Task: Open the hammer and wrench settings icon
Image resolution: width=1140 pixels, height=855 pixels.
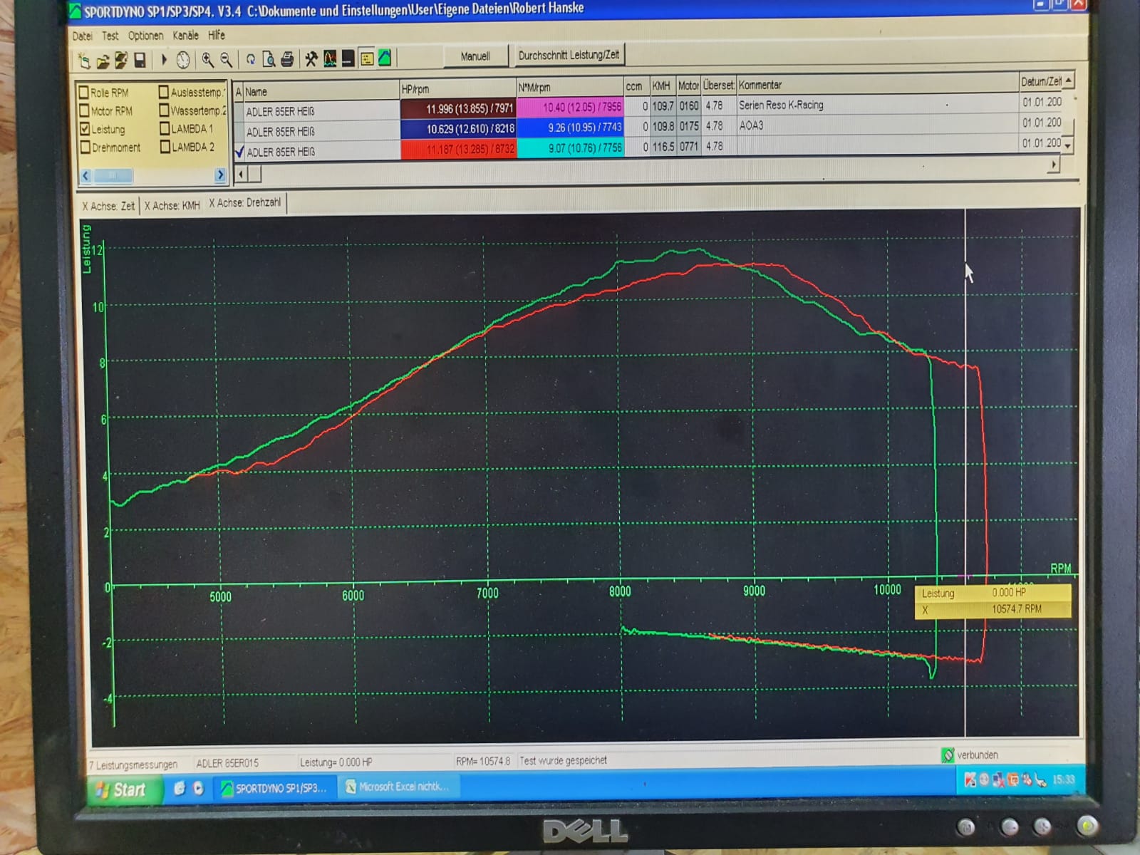Action: coord(311,59)
